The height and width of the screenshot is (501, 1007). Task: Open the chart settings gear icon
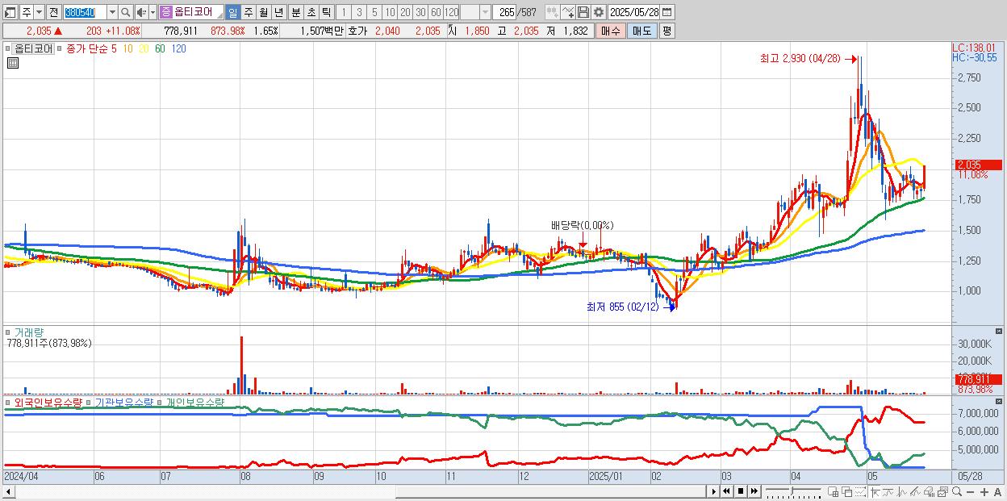[599, 12]
